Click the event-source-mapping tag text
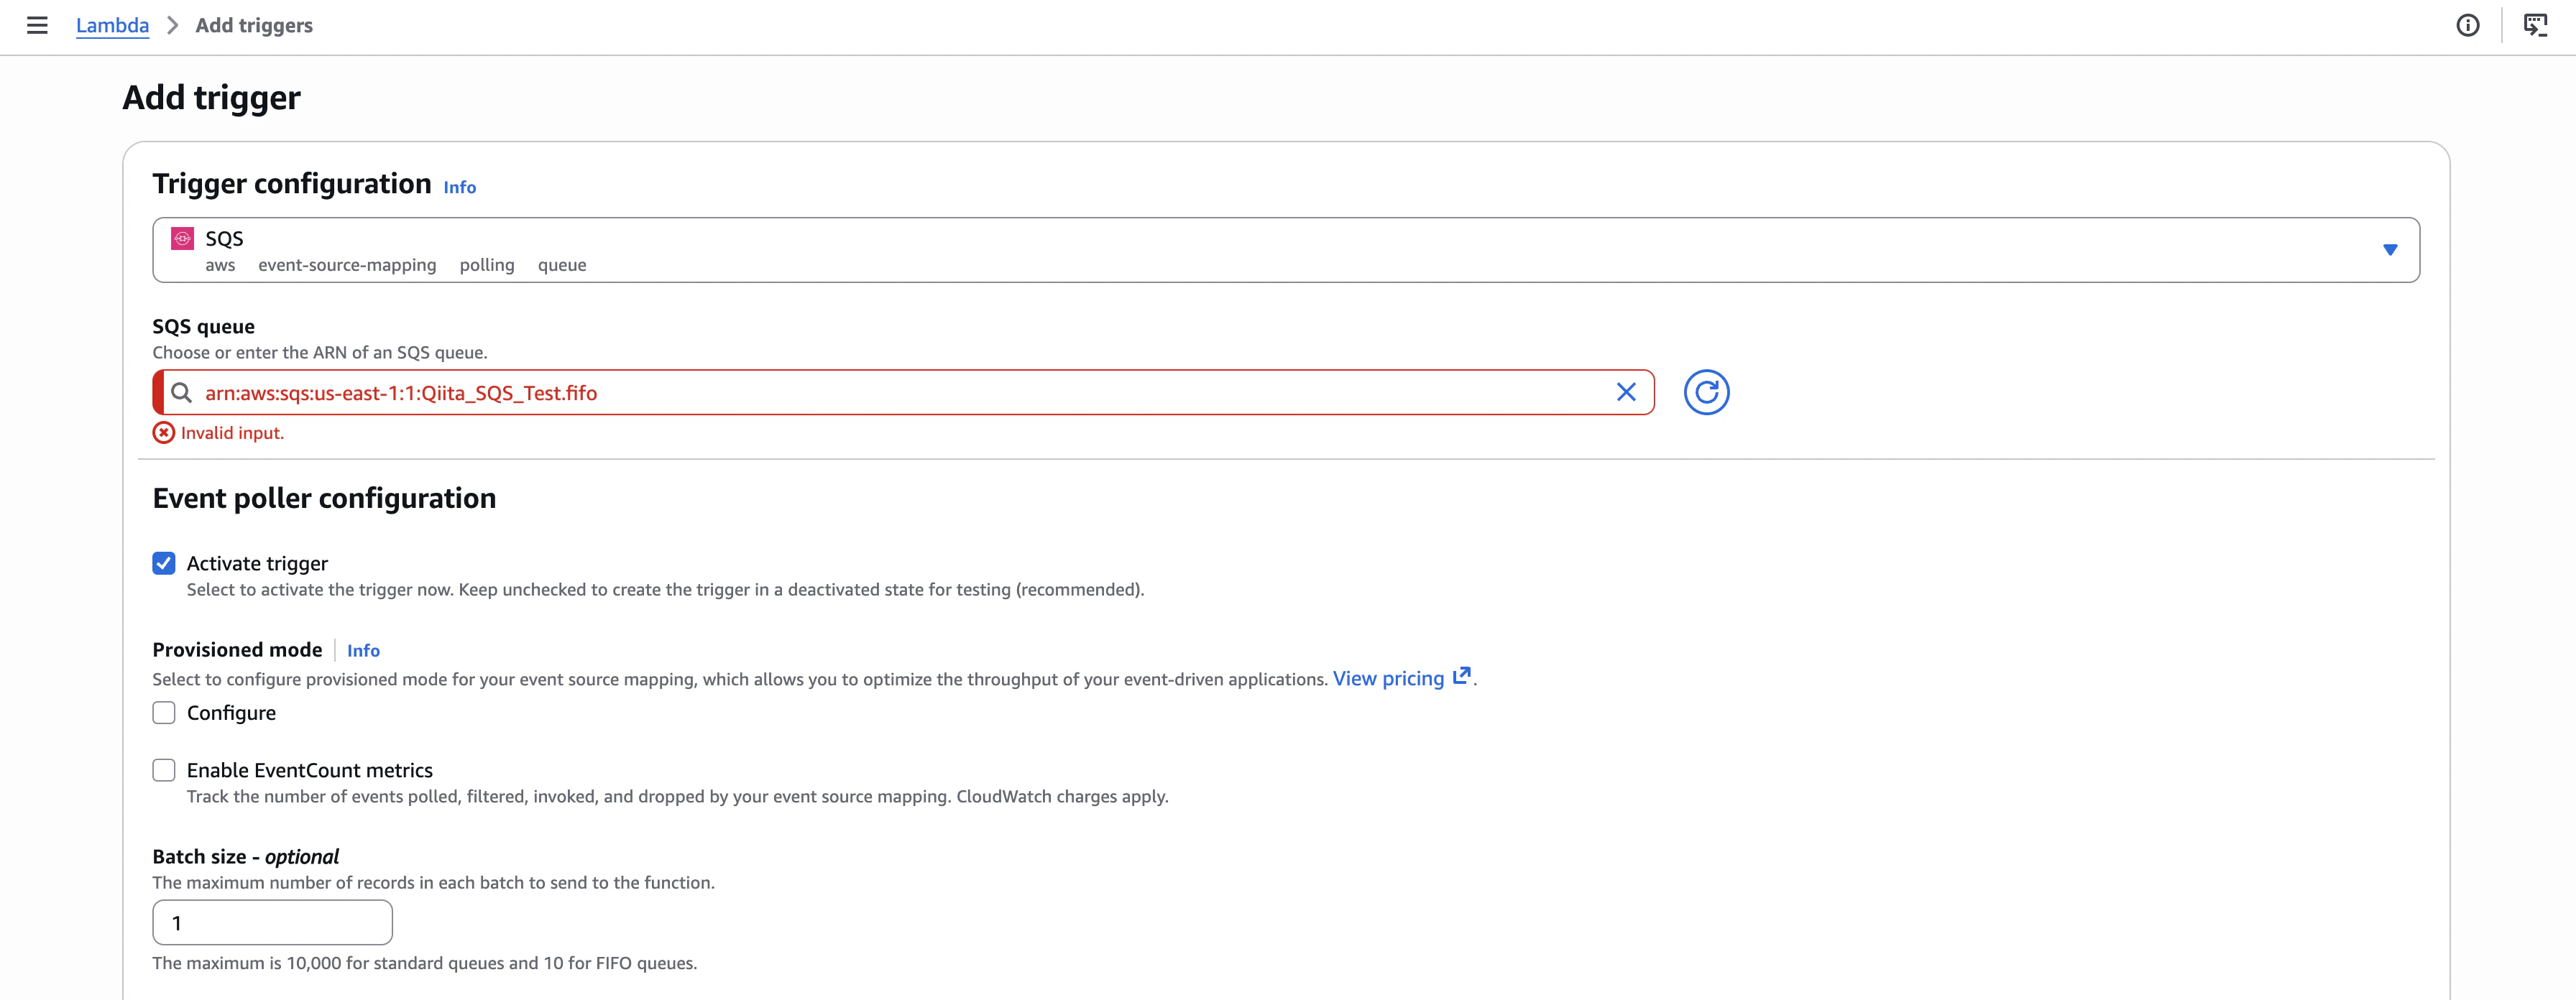Screen dimensions: 2576x1000 click(x=347, y=265)
